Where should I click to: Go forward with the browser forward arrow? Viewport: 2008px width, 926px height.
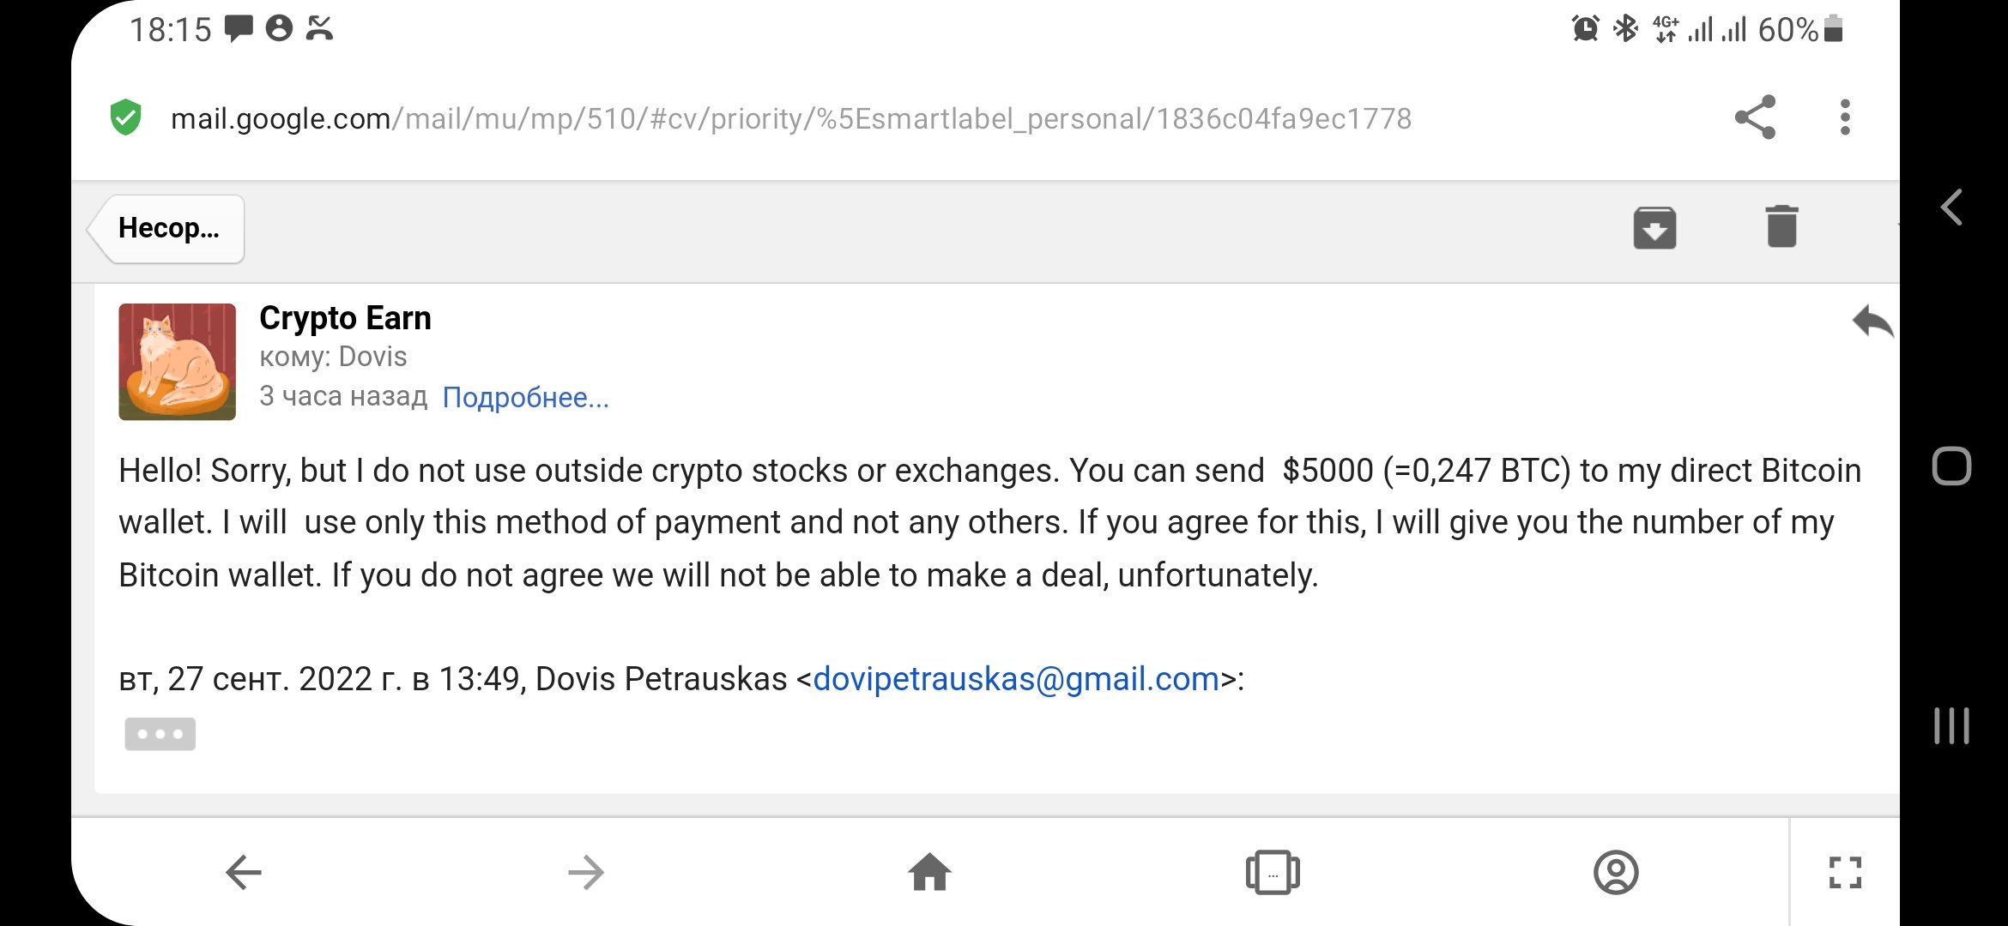(x=586, y=873)
